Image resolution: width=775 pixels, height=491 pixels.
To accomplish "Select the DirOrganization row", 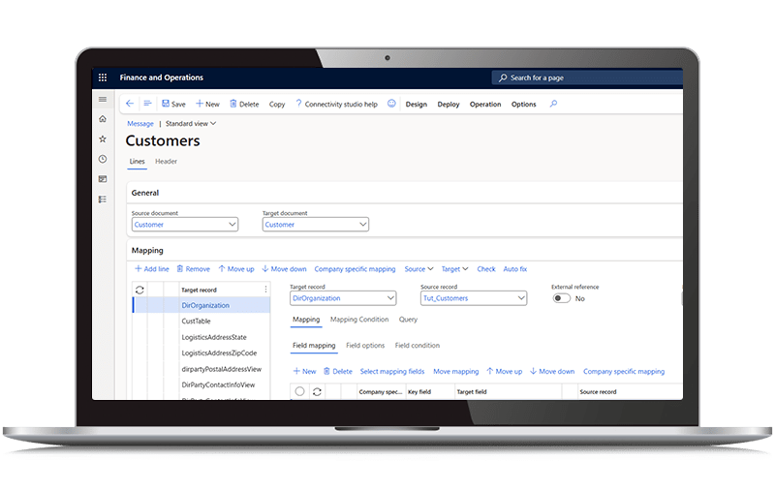I will point(201,305).
